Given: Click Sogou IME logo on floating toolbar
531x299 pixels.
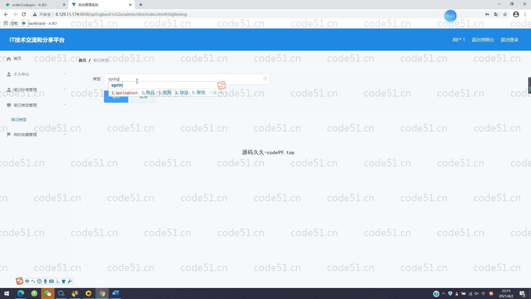Looking at the screenshot, I should [x=19, y=281].
